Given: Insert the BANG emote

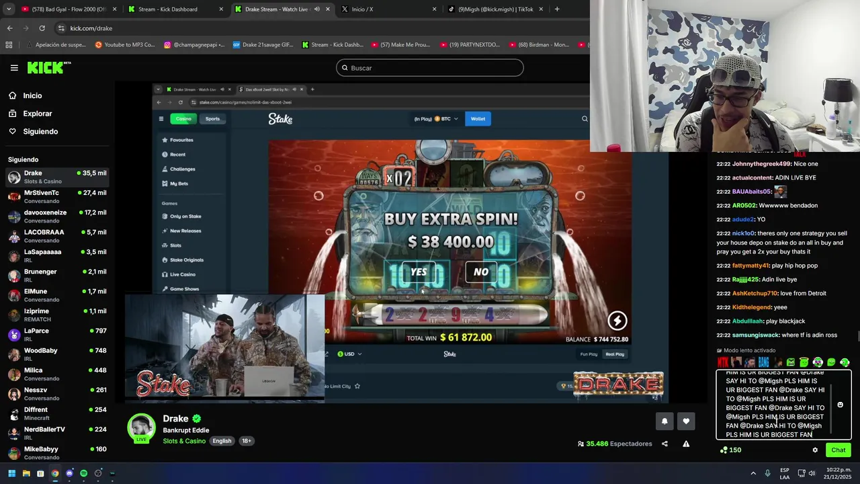Looking at the screenshot, I should (763, 362).
